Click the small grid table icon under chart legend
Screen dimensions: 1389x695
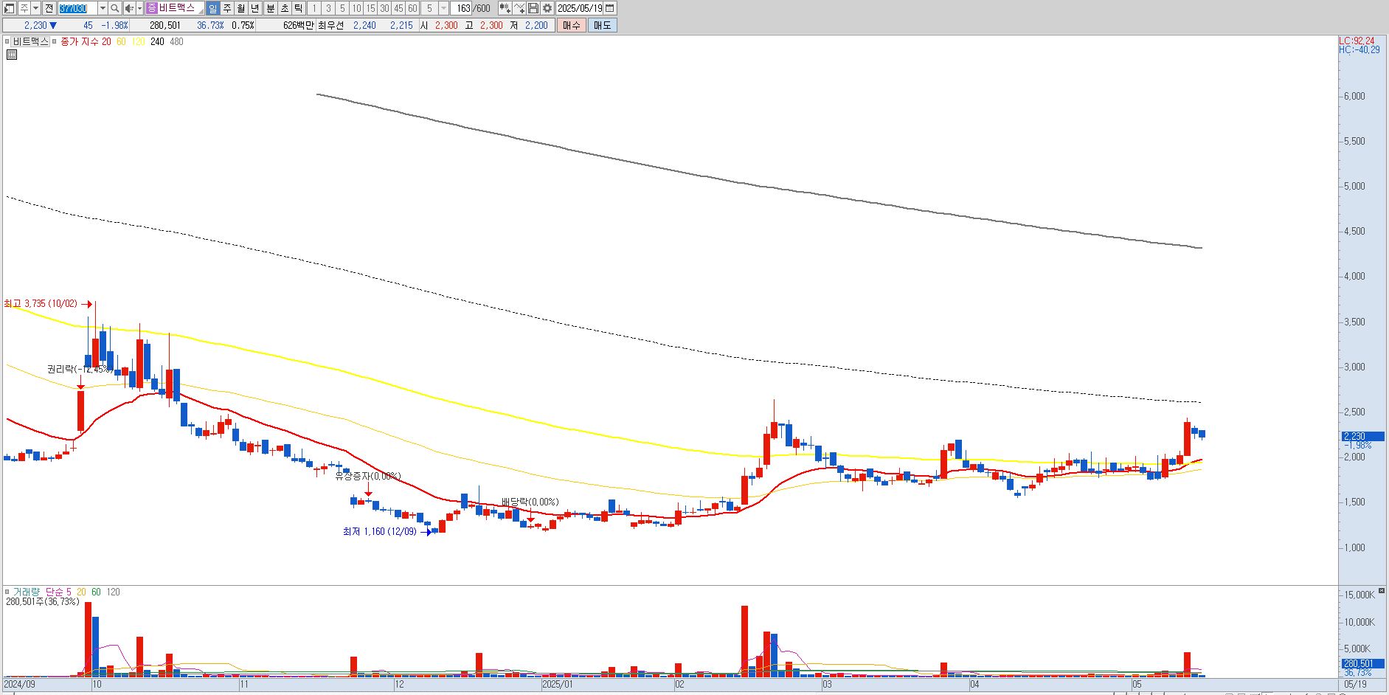pos(12,55)
